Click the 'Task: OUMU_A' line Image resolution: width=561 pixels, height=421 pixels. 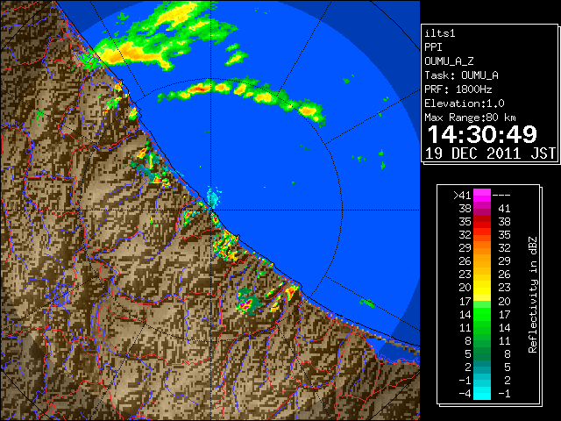461,75
